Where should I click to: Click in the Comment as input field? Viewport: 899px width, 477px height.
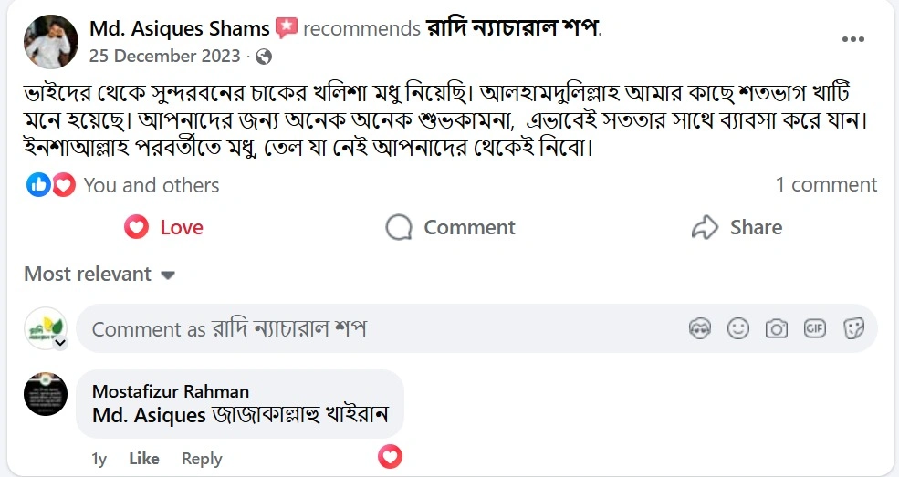[x=383, y=329]
